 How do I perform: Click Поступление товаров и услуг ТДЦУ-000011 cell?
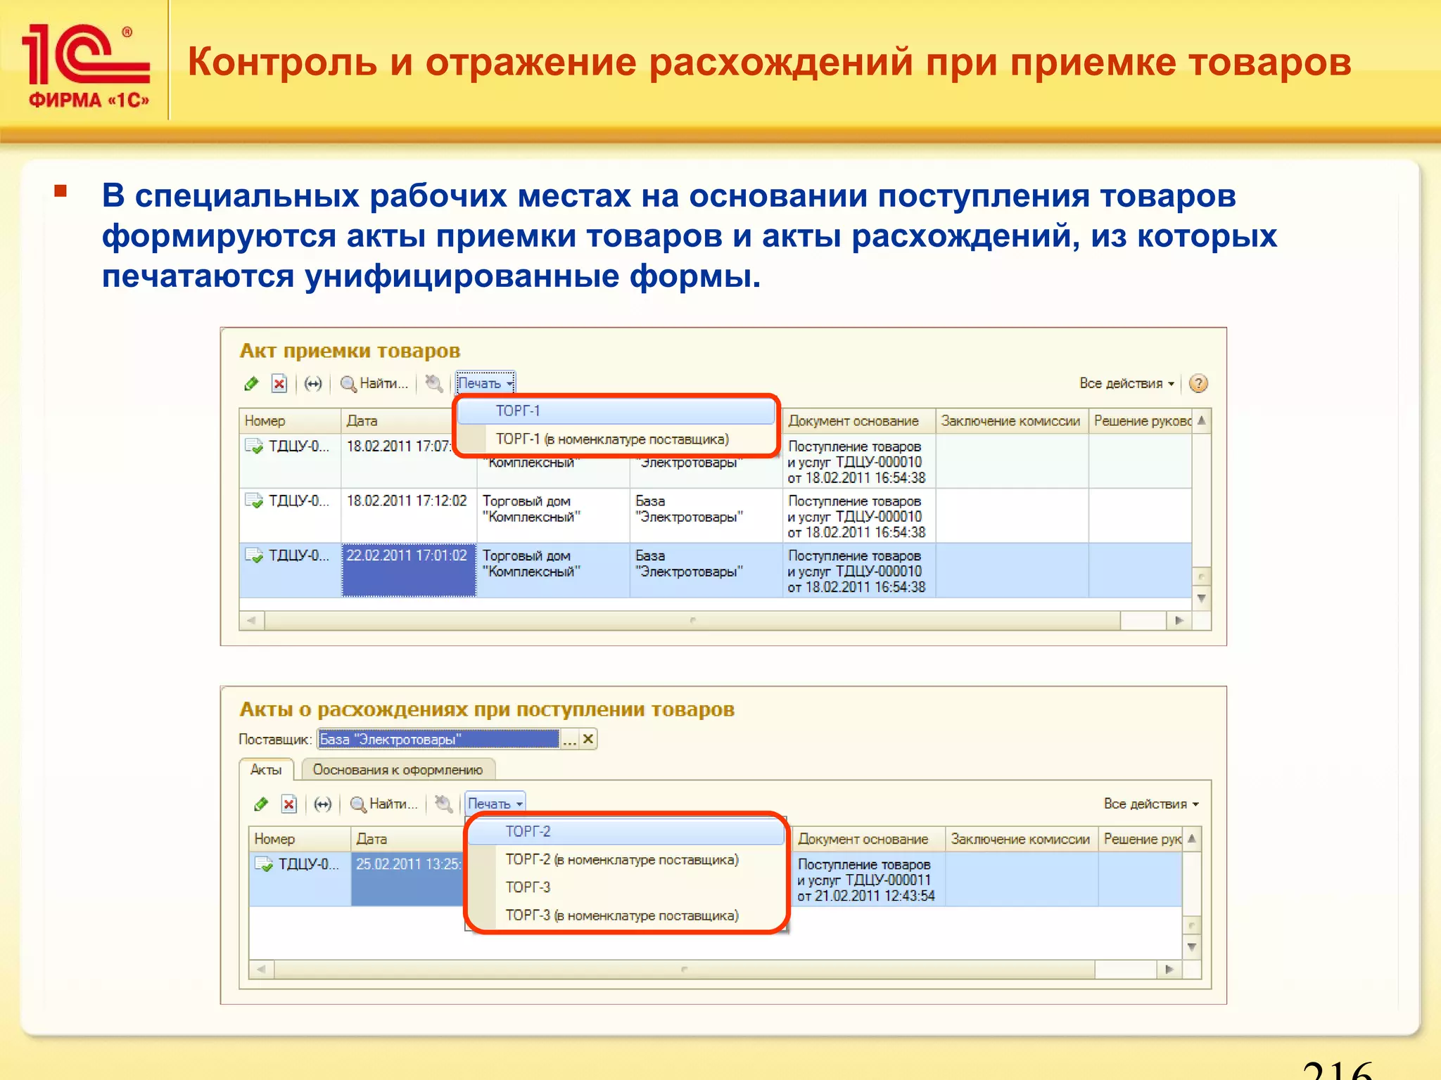pyautogui.click(x=869, y=879)
